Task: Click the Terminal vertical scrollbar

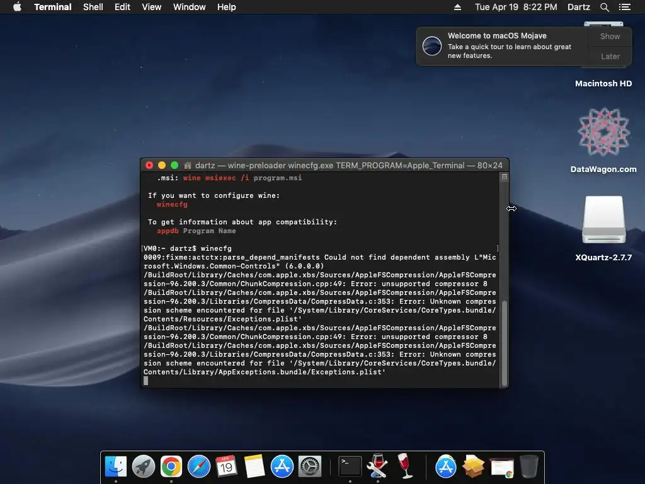Action: (505, 343)
